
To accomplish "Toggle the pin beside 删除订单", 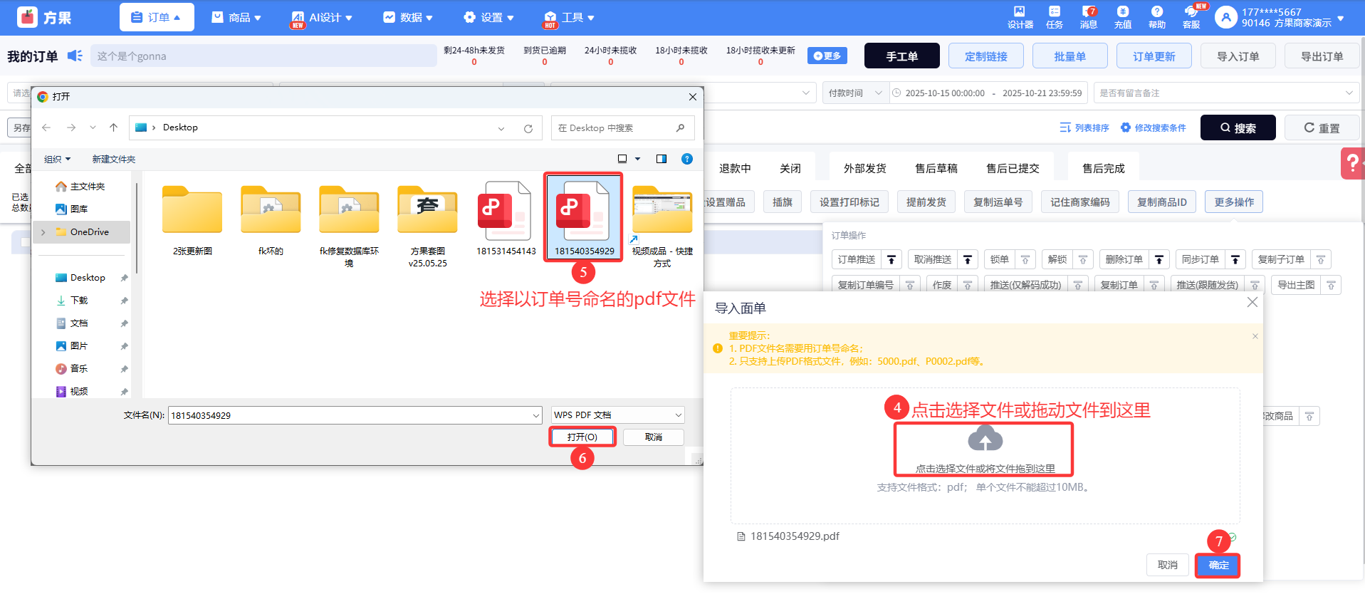I will 1159,260.
